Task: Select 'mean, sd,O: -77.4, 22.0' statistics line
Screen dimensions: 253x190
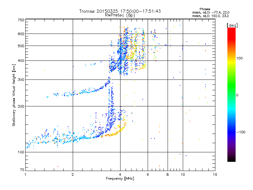Action: 211,12
